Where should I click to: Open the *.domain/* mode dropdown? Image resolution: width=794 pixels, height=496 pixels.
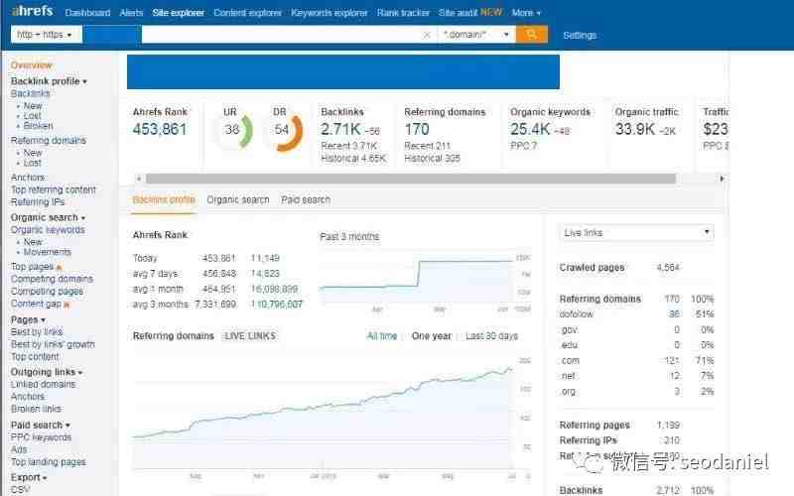coord(476,35)
